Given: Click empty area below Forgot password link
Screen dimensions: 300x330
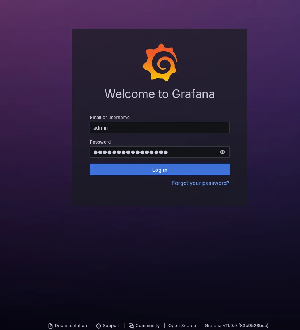Looking at the screenshot, I should [160, 196].
